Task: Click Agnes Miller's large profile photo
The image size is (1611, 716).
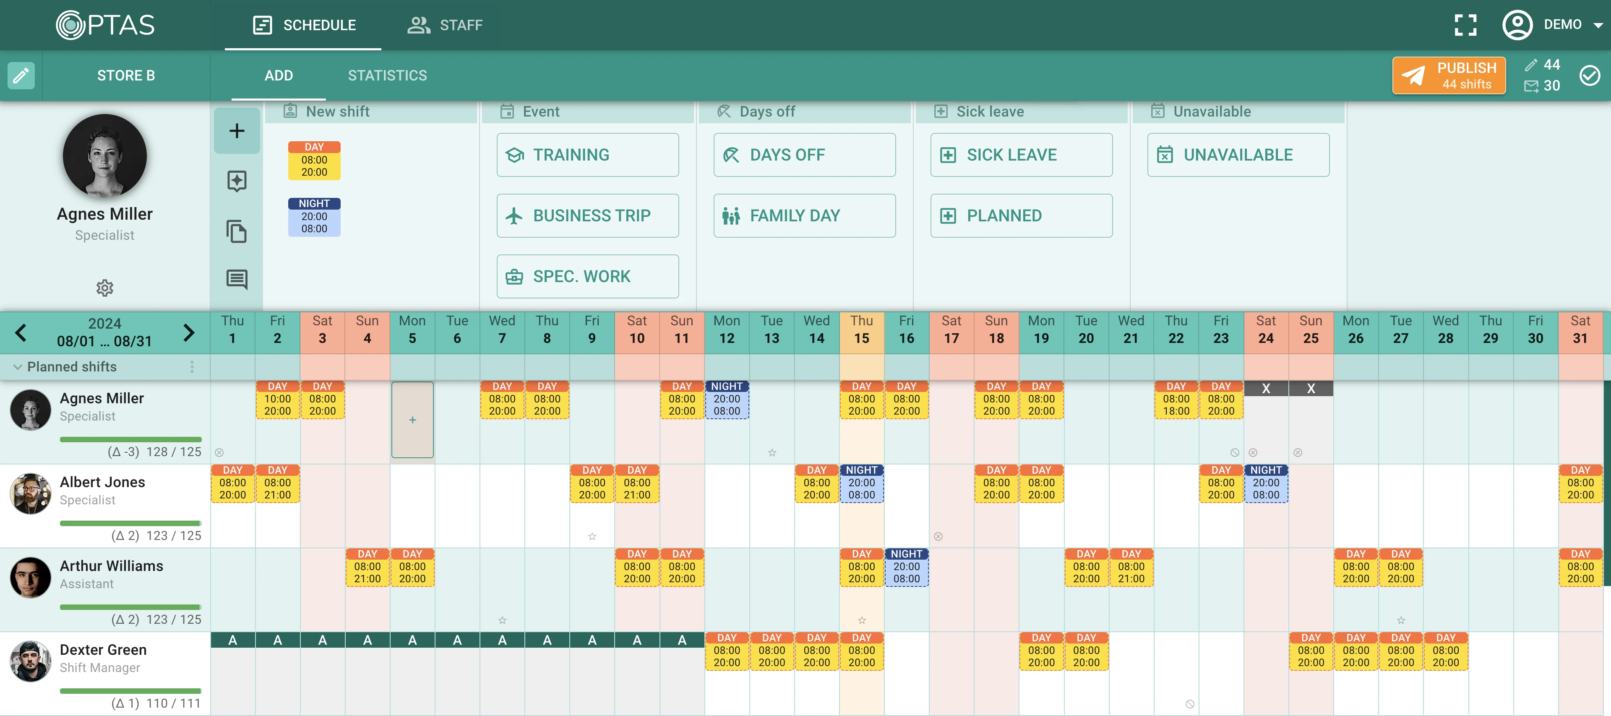Action: (x=104, y=156)
